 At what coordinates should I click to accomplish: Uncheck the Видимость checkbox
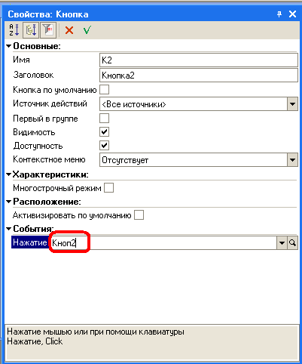pos(104,131)
